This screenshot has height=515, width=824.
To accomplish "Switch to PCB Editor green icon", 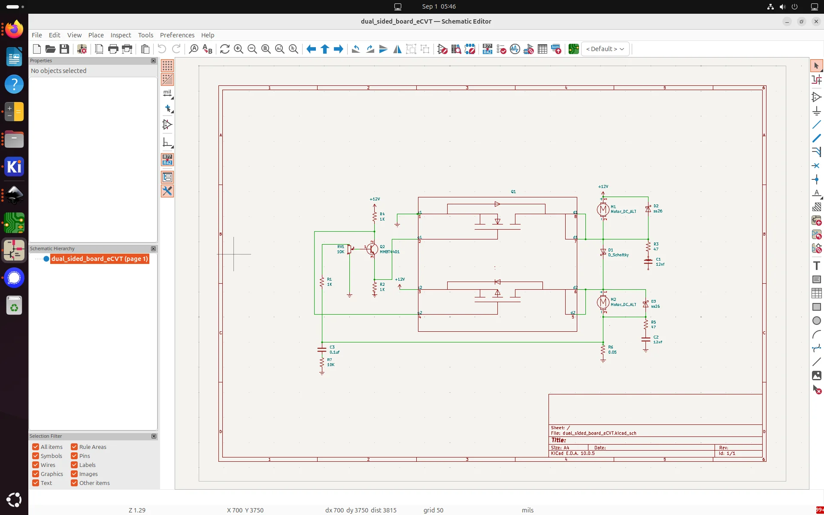I will 574,49.
